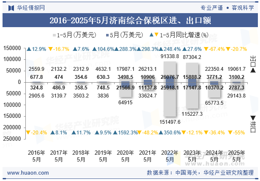Click the 7.6% export growth marker
Image resolution: width=260 pixels, height=181 pixels.
(x=81, y=49)
